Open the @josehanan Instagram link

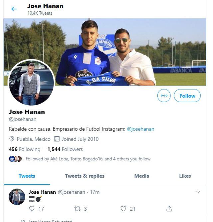click(140, 129)
